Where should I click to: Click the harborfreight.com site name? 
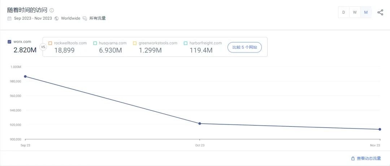[x=205, y=43]
